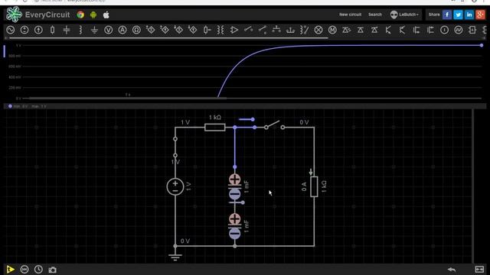
Task: Undo the last action with arrow icon
Action: pyautogui.click(x=452, y=270)
